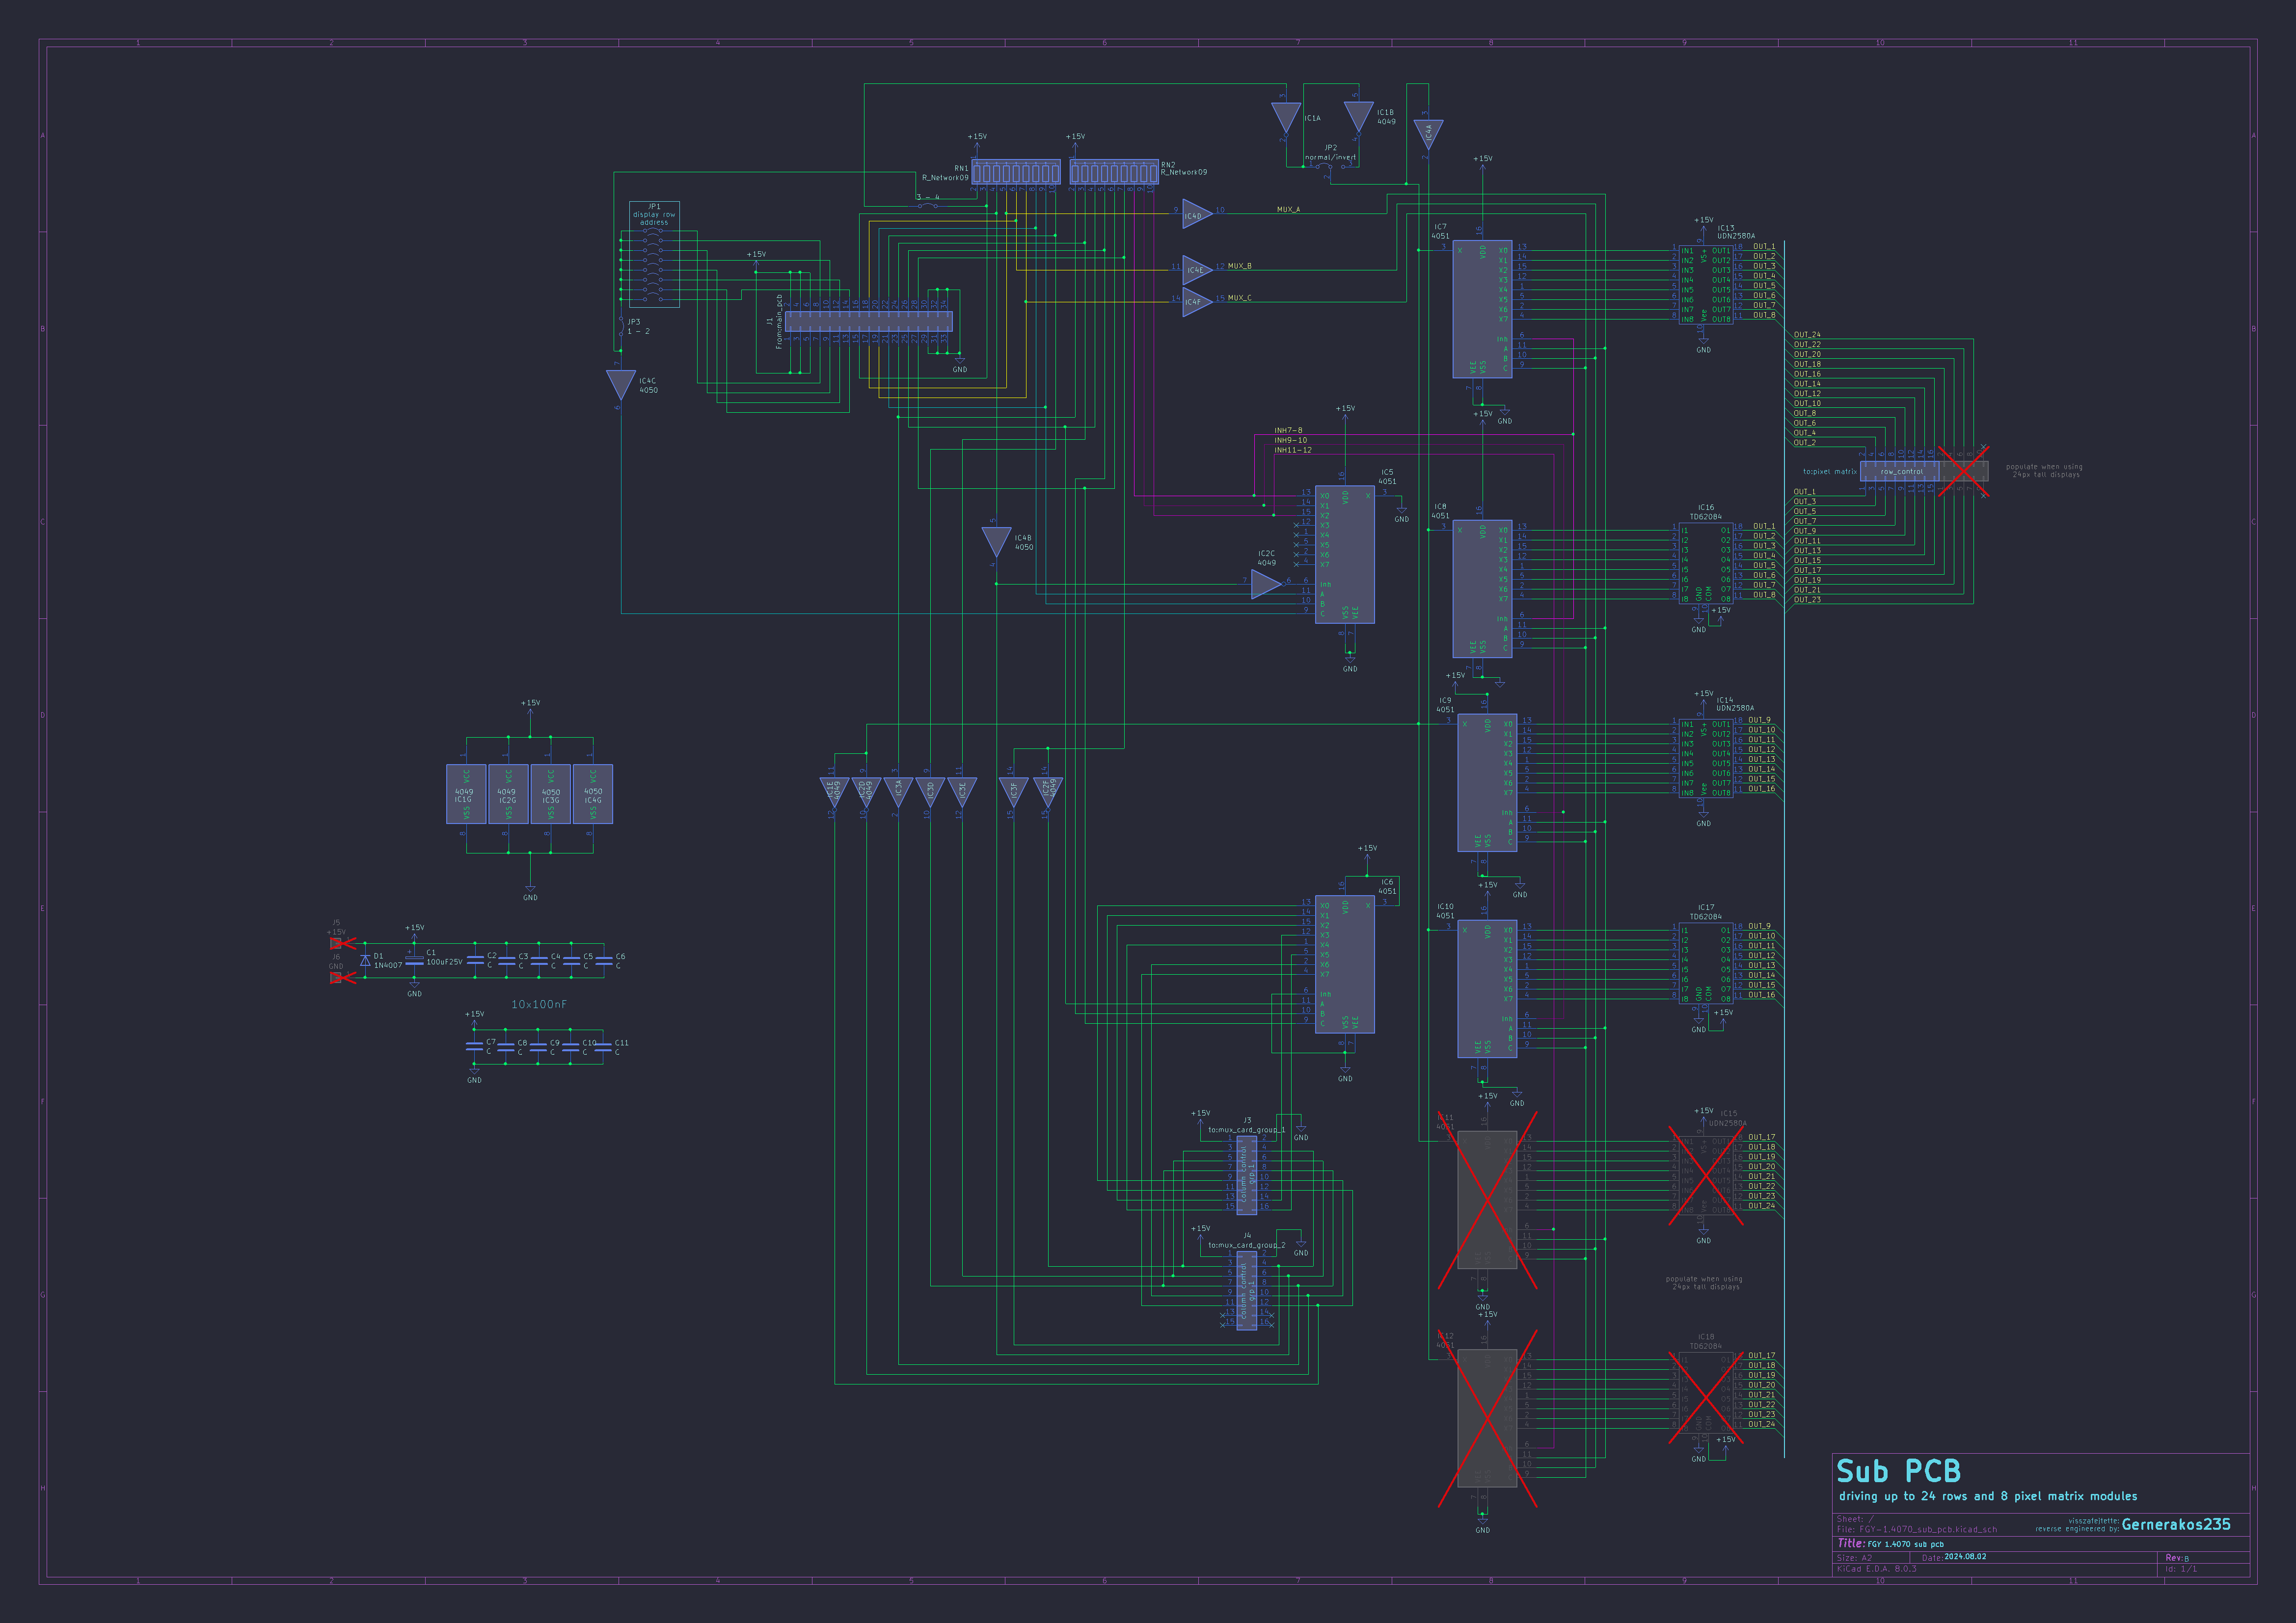This screenshot has width=2296, height=1623.
Task: Click the Gernerakos235 author name
Action: [x=2176, y=1524]
